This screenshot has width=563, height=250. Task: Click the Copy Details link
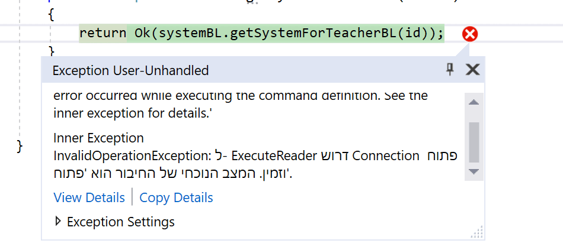coord(176,197)
